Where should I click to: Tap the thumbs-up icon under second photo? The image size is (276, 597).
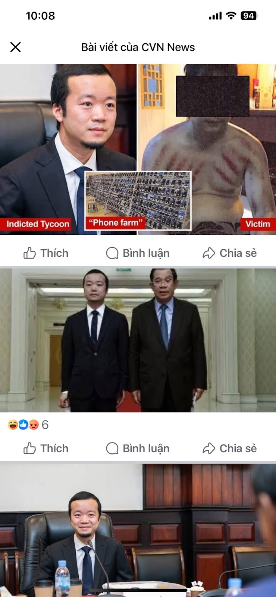(29, 448)
